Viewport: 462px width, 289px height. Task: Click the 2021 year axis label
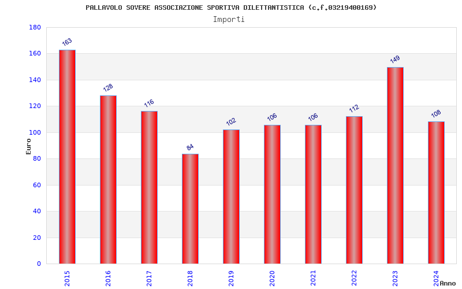tap(313, 279)
